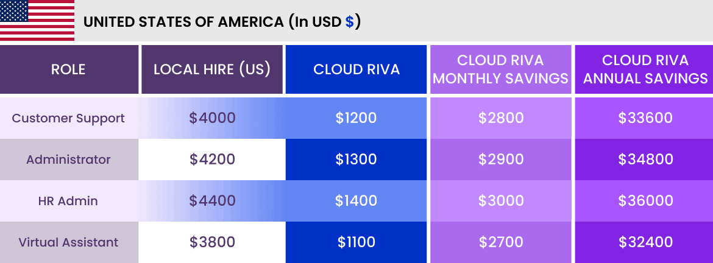Screen dimensions: 713x263
Task: Select the ROLE column header
Action: [69, 69]
